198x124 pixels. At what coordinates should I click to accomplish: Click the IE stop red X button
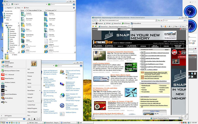pos(161,21)
